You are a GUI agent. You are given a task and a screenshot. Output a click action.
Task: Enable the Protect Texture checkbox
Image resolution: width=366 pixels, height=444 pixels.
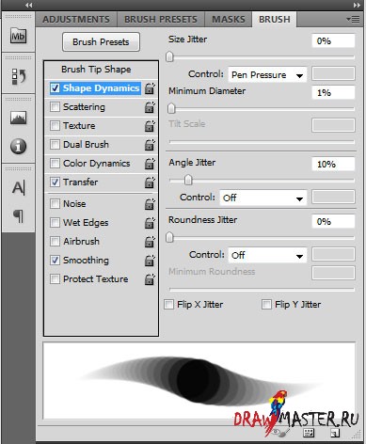coord(55,279)
